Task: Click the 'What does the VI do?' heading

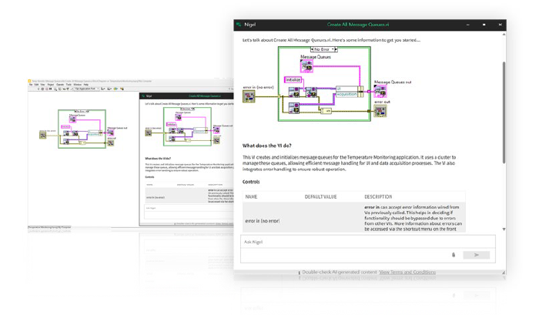Action: click(x=266, y=146)
